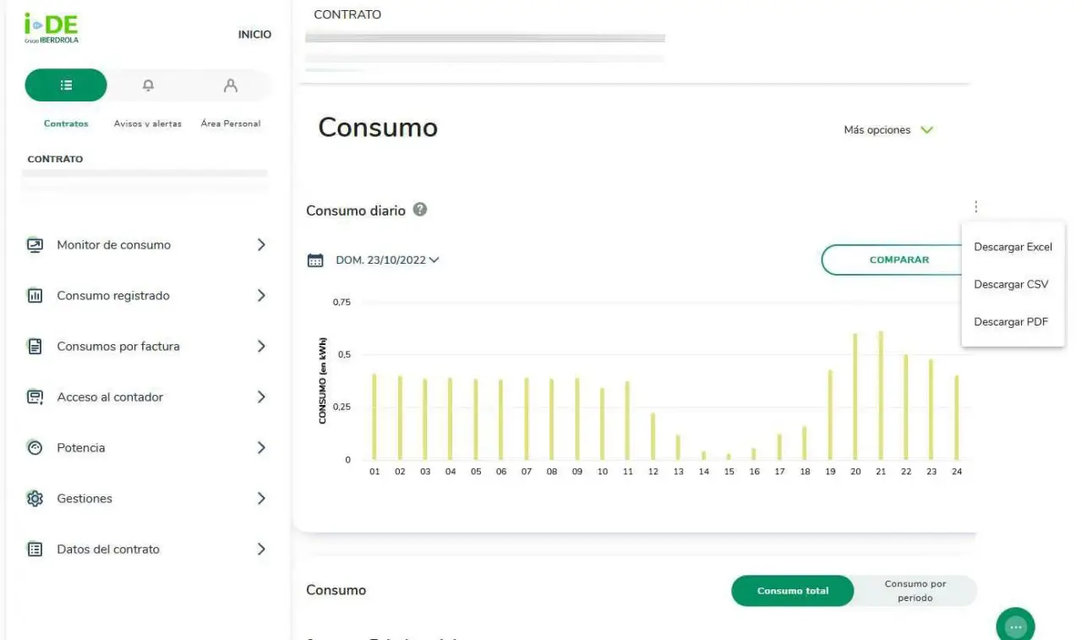
Task: Open the personal area user icon
Action: [230, 85]
